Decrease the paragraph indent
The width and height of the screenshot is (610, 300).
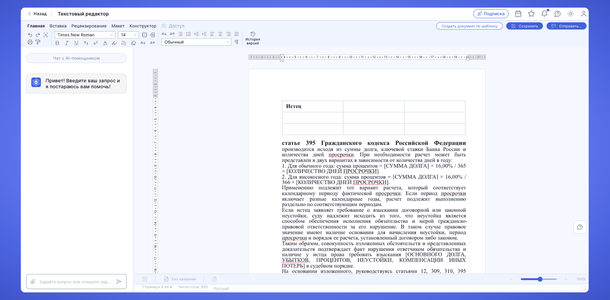(x=196, y=34)
